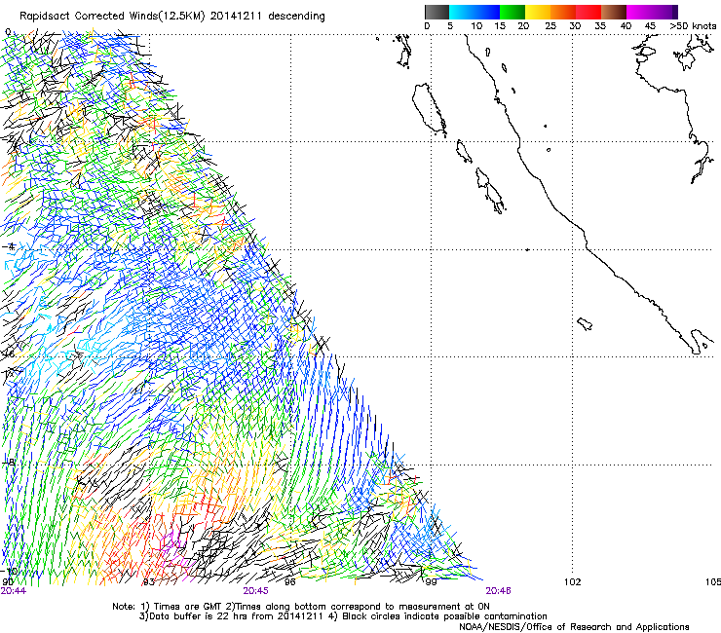Click the '105' longitude axis label
The width and height of the screenshot is (721, 633).
pyautogui.click(x=713, y=582)
